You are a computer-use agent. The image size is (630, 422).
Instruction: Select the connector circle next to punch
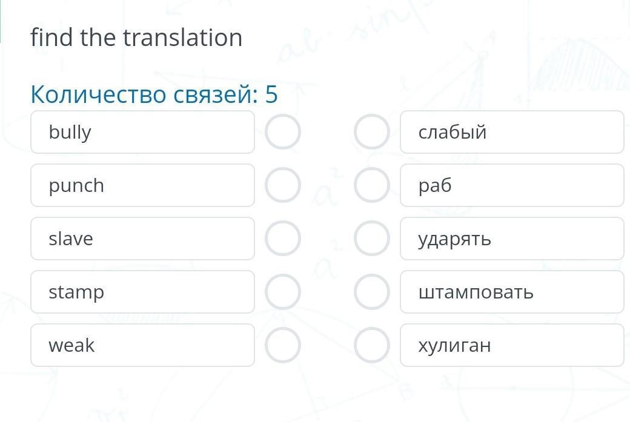tap(283, 185)
